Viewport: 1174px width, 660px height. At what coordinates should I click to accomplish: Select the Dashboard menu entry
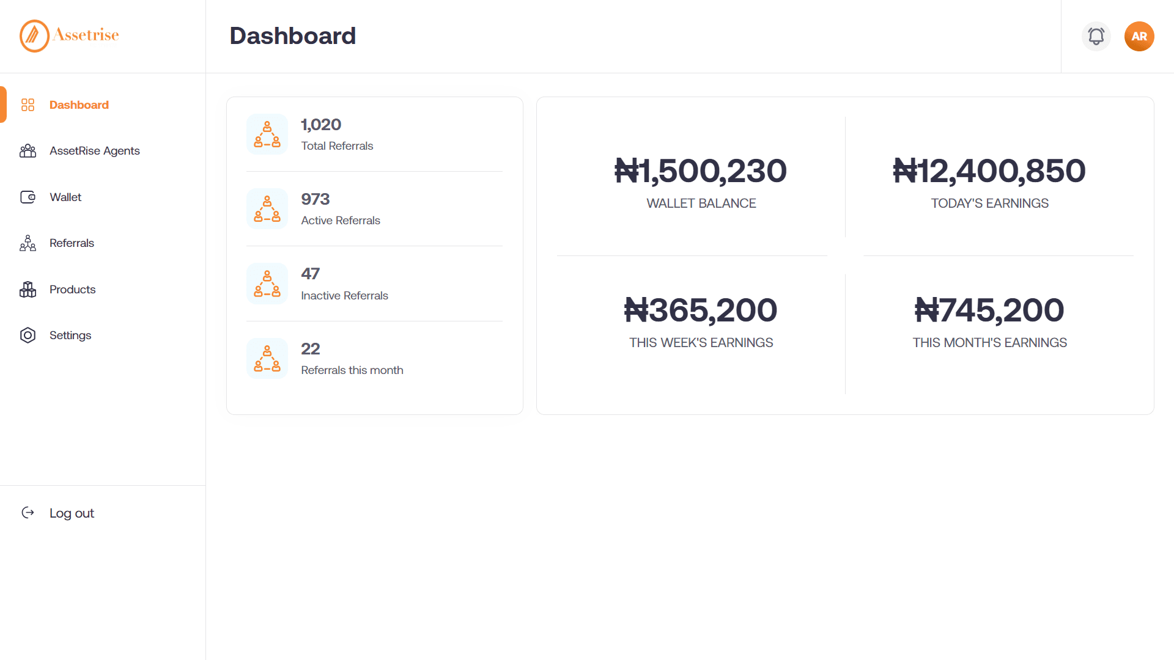pos(79,105)
